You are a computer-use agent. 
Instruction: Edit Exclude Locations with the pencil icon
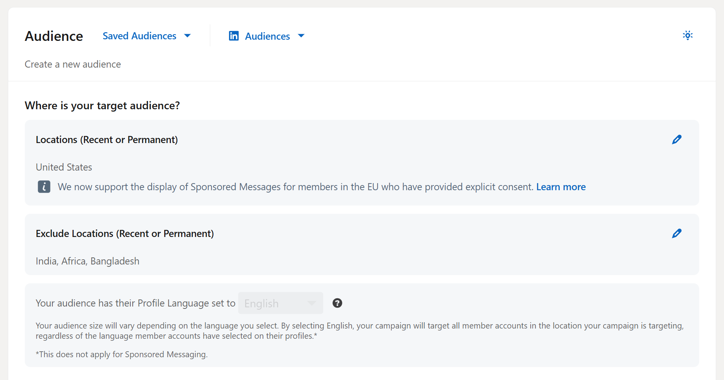click(676, 233)
